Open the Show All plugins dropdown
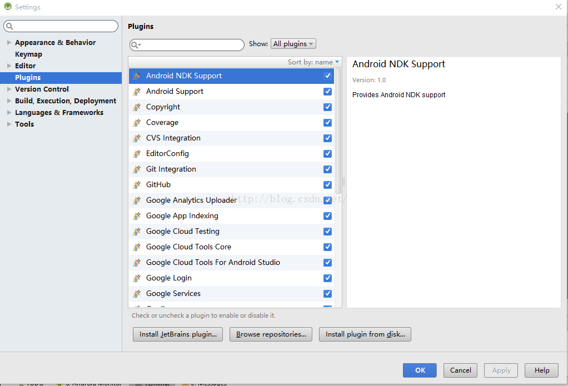568x386 pixels. click(293, 44)
